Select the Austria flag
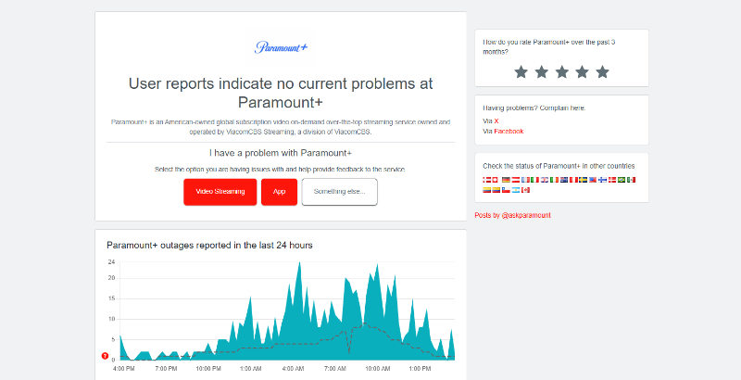Image resolution: width=741 pixels, height=380 pixels. (x=516, y=180)
